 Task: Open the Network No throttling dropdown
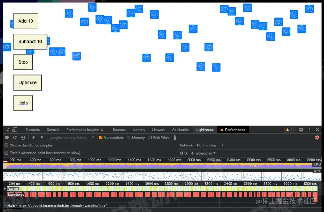[210, 145]
